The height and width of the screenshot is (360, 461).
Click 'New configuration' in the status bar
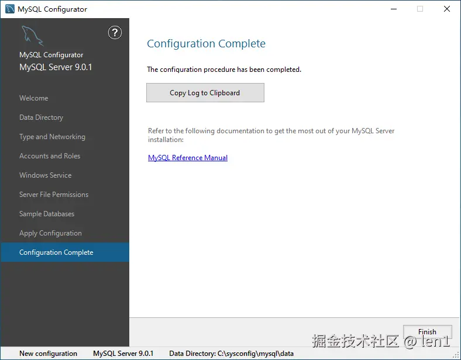coord(48,354)
